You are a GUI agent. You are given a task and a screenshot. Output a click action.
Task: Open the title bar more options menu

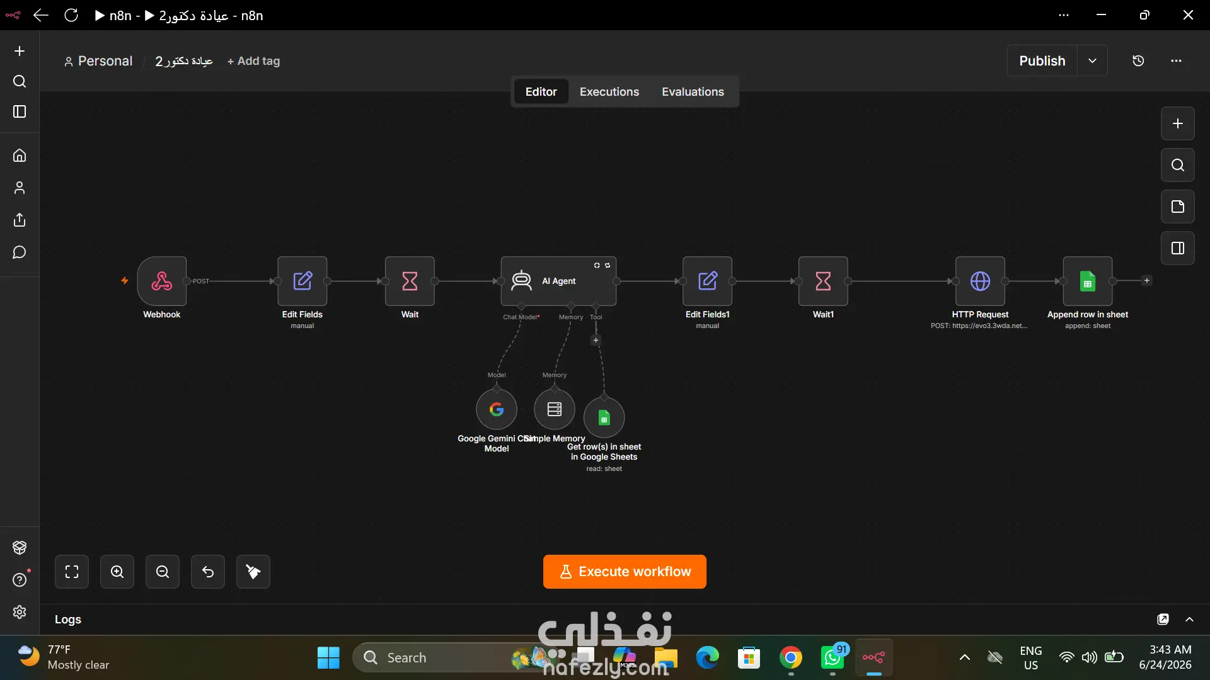click(1064, 15)
